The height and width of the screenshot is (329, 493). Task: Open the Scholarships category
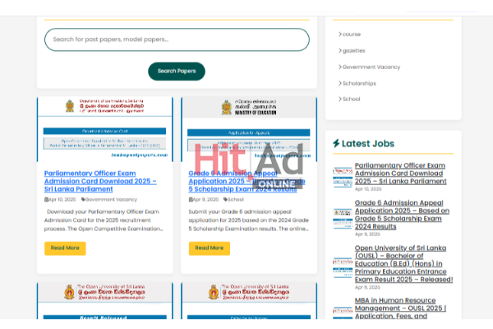(x=359, y=83)
